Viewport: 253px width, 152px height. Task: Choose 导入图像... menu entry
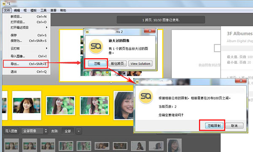[x=27, y=56]
